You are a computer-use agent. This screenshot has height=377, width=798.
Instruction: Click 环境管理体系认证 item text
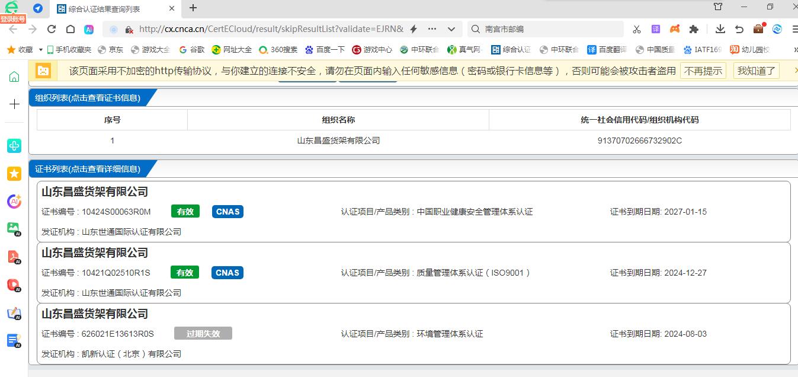click(x=450, y=334)
